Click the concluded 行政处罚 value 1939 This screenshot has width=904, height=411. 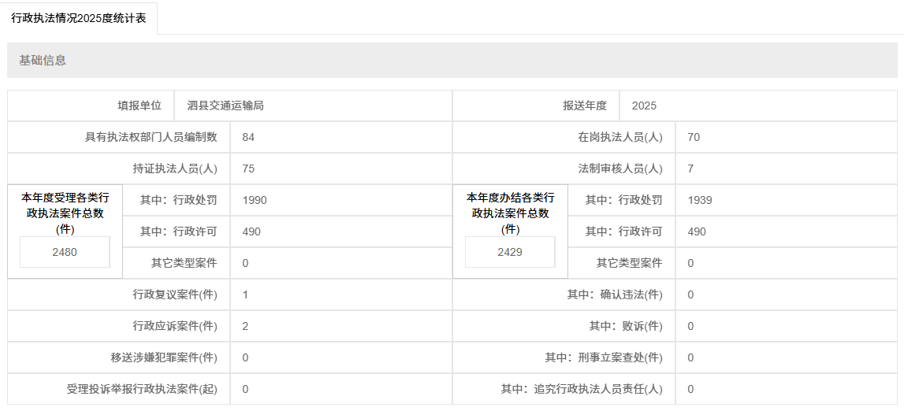pos(699,200)
